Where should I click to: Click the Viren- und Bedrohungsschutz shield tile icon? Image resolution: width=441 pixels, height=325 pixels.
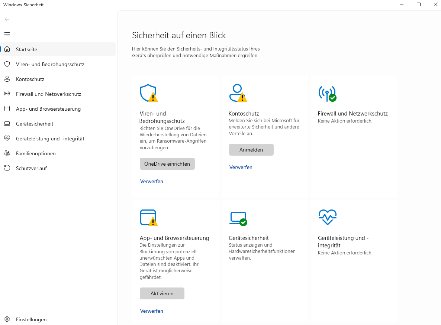point(148,93)
